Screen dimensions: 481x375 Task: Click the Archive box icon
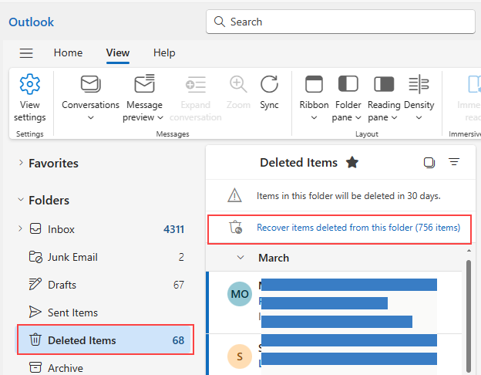pyautogui.click(x=35, y=367)
